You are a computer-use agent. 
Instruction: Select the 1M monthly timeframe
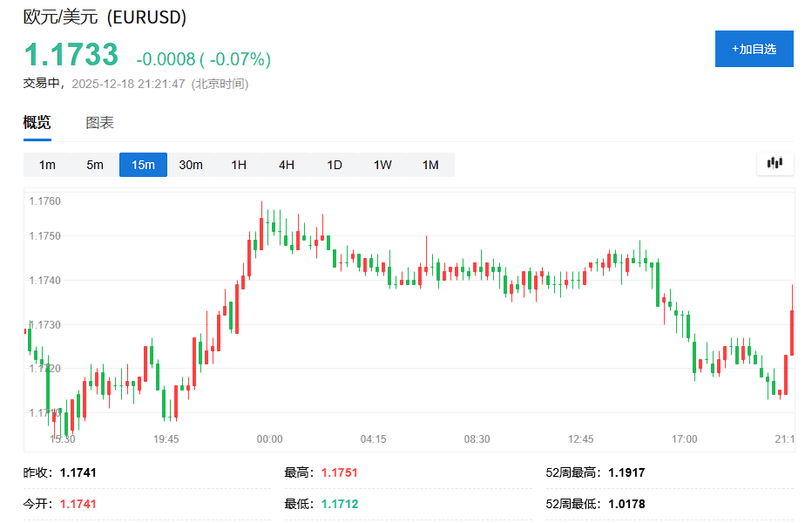pos(430,165)
